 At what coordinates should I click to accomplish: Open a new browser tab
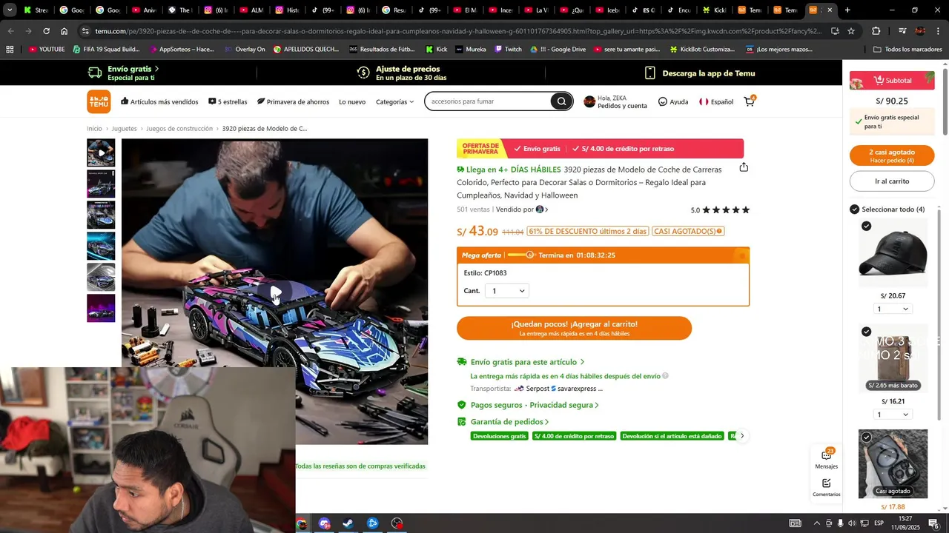[847, 10]
